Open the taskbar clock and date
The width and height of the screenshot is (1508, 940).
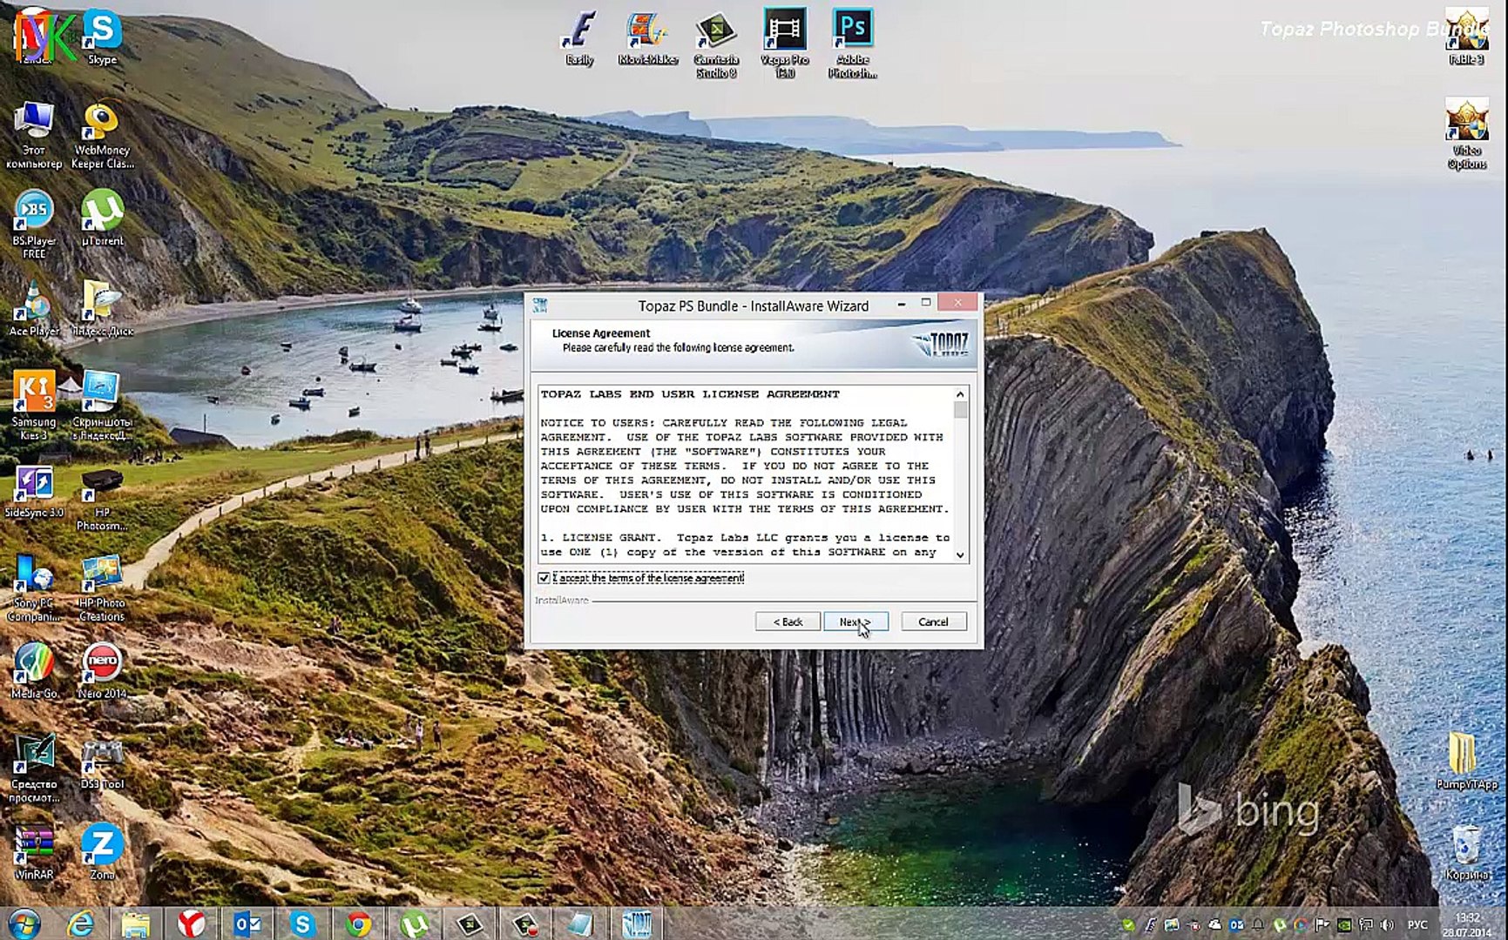(1467, 924)
